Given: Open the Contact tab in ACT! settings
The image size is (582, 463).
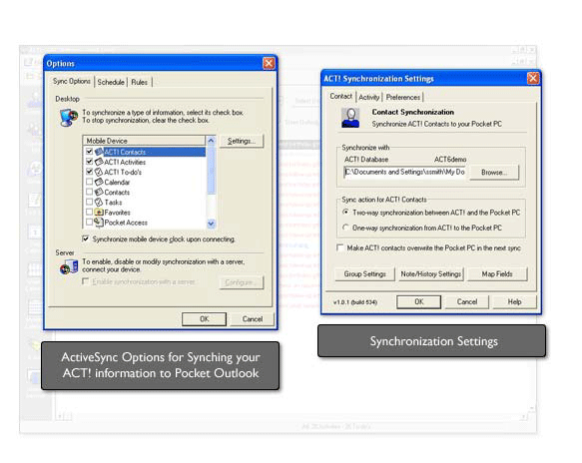Looking at the screenshot, I should click(340, 97).
